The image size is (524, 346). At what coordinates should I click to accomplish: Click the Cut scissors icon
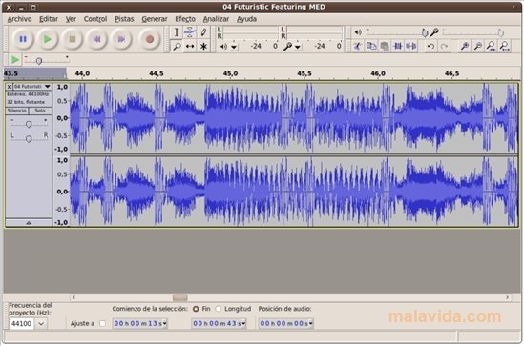coord(358,46)
